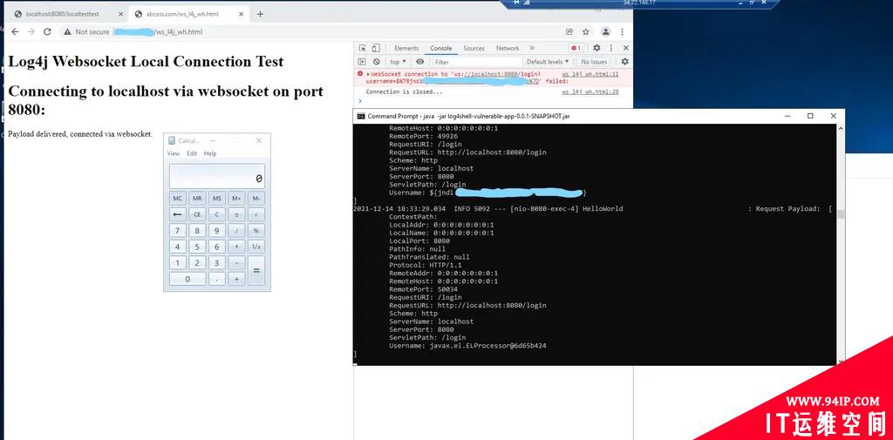The width and height of the screenshot is (893, 440).
Task: Expand the WebSocket error message arrow
Action: point(368,74)
